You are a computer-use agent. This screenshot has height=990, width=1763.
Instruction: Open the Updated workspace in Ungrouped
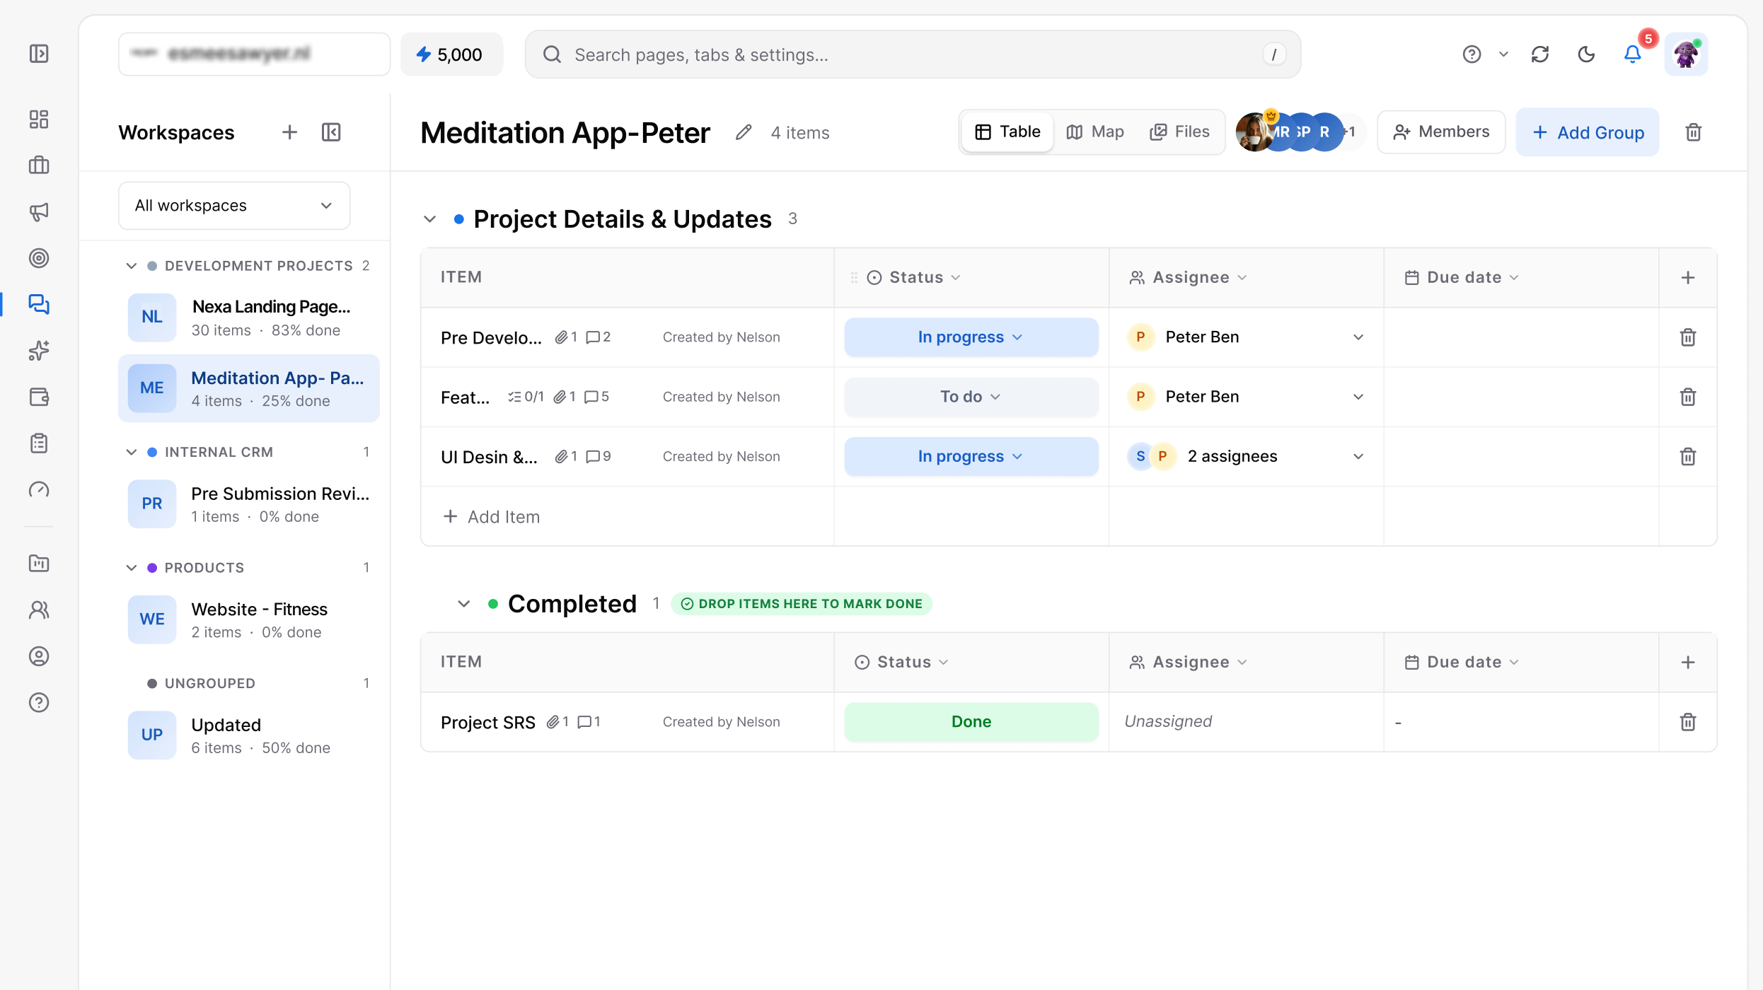tap(249, 735)
